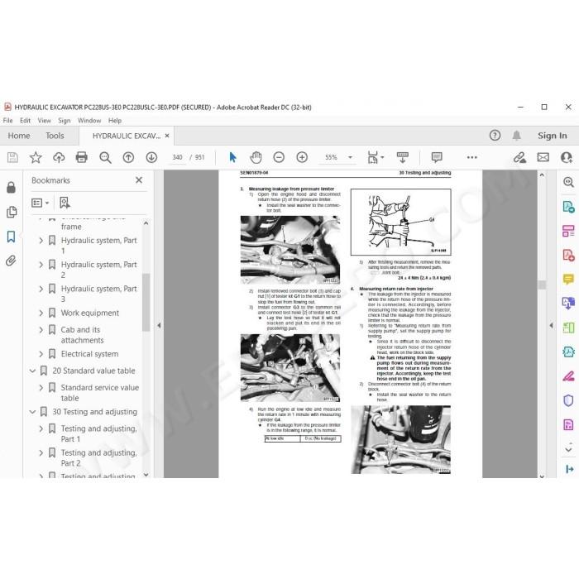Go to next page arrow
Image resolution: width=579 pixels, height=579 pixels.
[x=151, y=158]
